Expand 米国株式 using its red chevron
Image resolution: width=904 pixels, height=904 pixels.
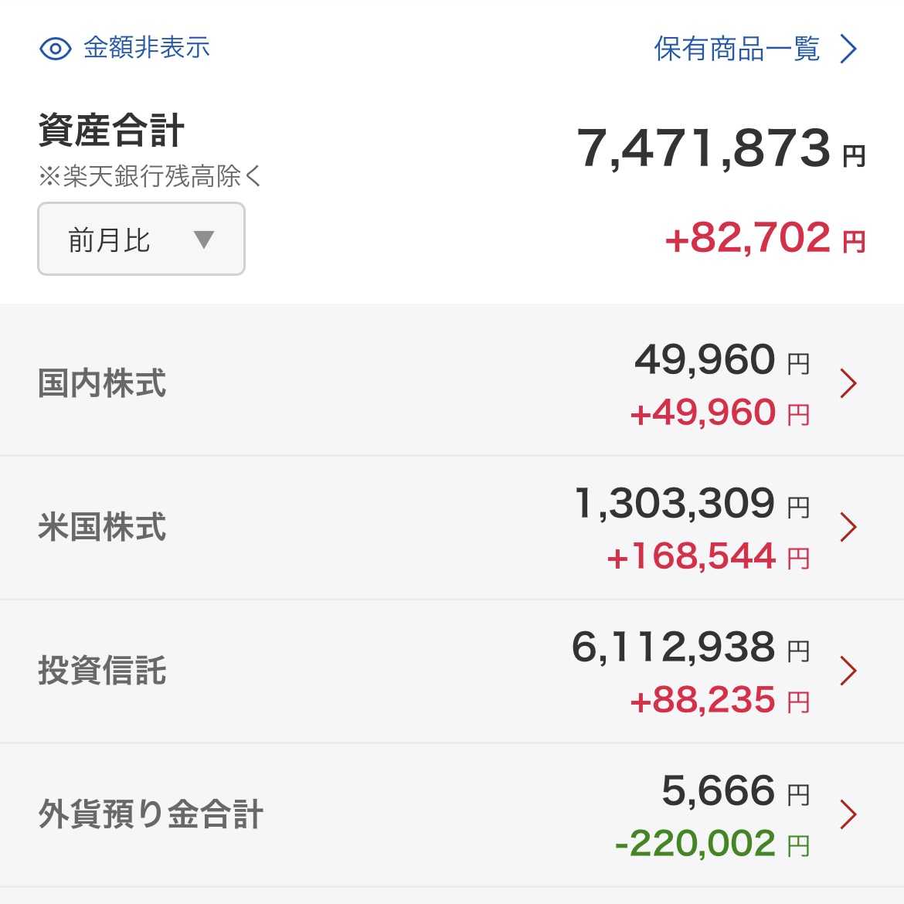848,527
